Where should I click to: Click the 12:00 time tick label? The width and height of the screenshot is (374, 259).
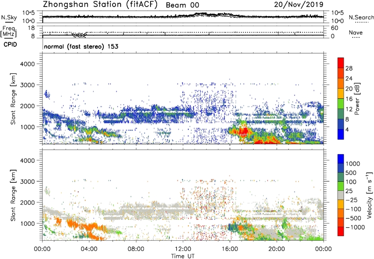tap(183, 249)
